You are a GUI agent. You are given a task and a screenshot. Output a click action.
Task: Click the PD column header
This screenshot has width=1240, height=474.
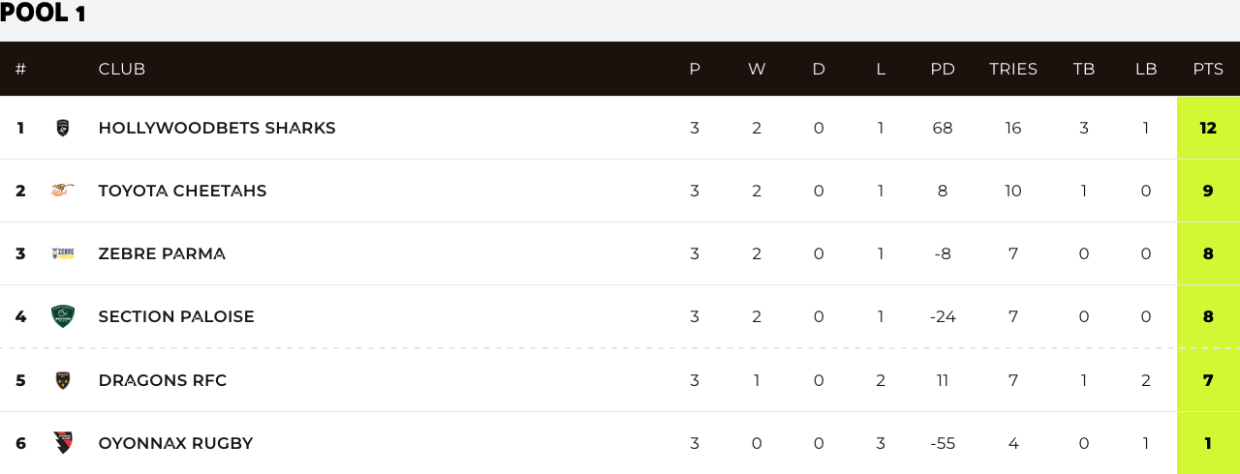(x=943, y=70)
